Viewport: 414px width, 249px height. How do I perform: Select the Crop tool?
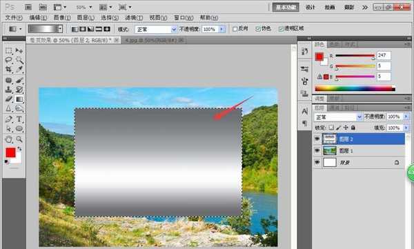(x=9, y=69)
